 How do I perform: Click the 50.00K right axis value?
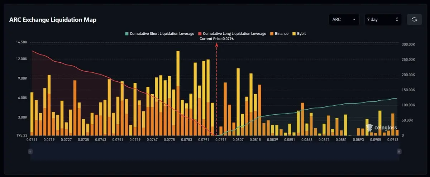[408, 120]
